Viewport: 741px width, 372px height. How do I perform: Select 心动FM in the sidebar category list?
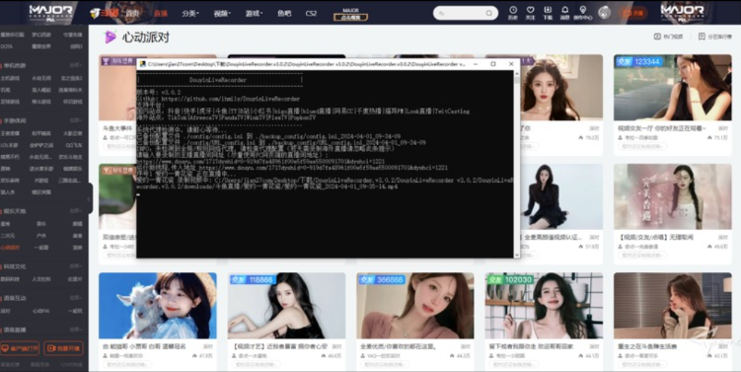[x=40, y=311]
